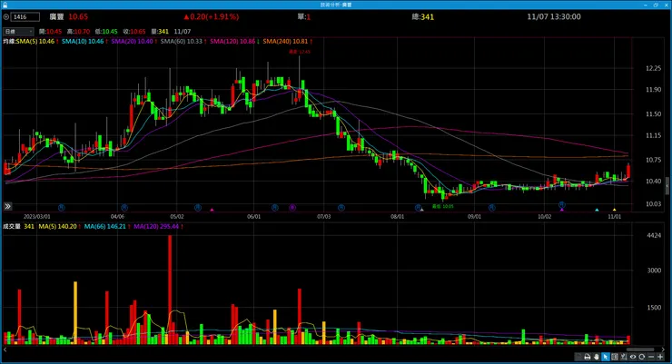This screenshot has height=364, width=672.
Task: Zoom in the chart with plus icon
Action: [x=660, y=357]
